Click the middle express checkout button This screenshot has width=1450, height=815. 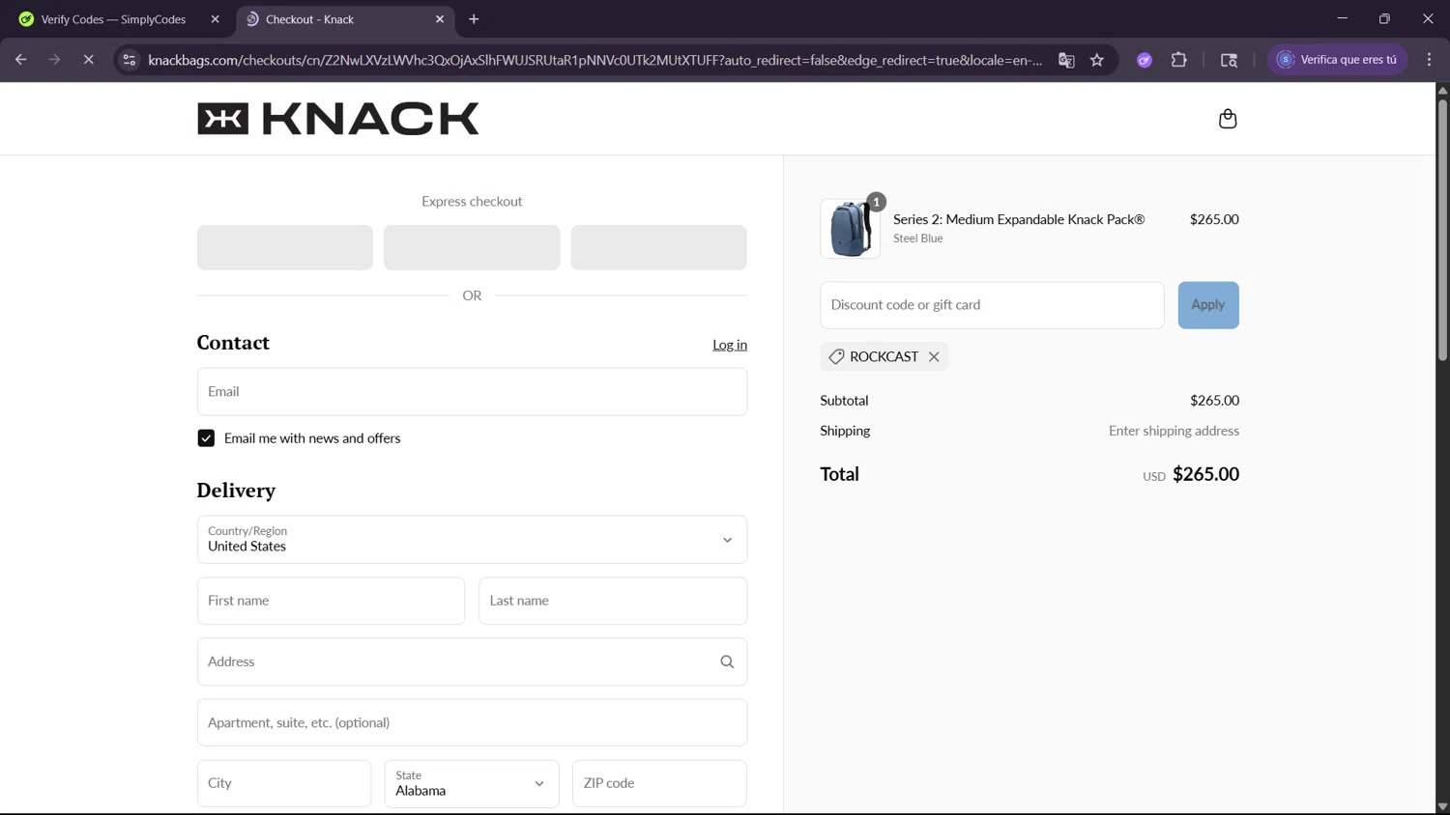472,247
